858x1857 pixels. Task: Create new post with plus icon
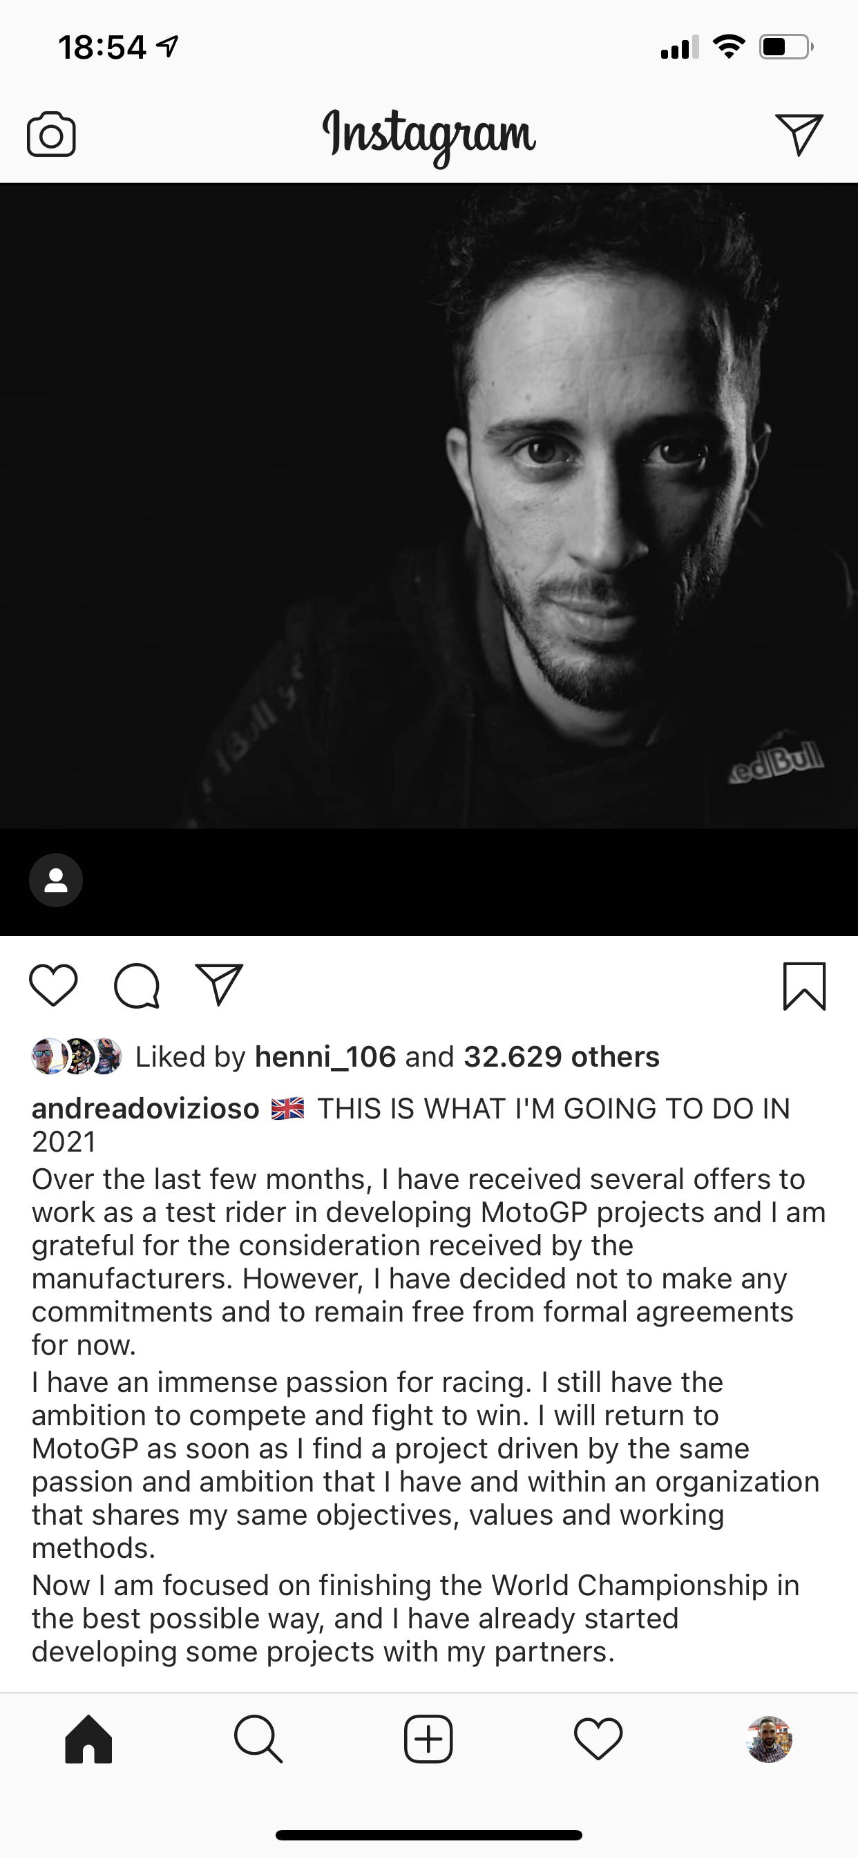(x=428, y=1739)
